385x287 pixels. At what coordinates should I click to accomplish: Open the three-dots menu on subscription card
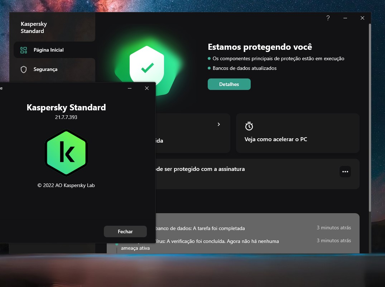click(x=345, y=172)
